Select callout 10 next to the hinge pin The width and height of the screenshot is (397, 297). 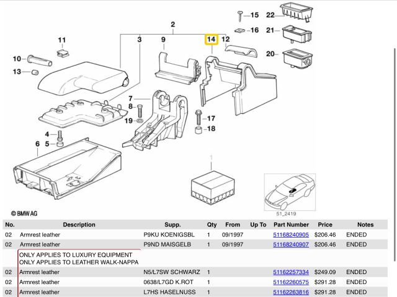click(17, 59)
